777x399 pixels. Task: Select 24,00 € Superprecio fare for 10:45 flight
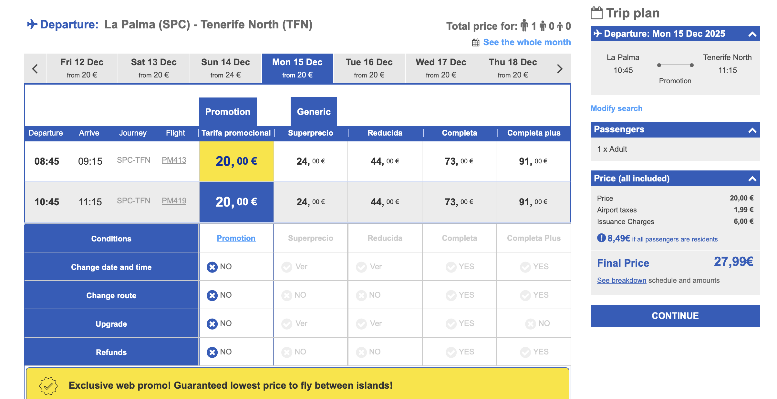click(x=311, y=202)
